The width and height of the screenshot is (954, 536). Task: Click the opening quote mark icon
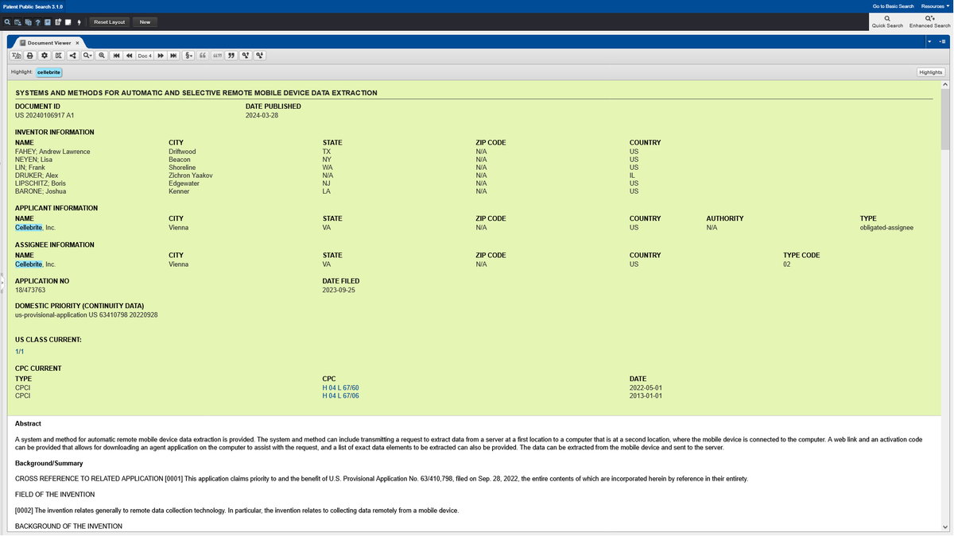coord(203,56)
